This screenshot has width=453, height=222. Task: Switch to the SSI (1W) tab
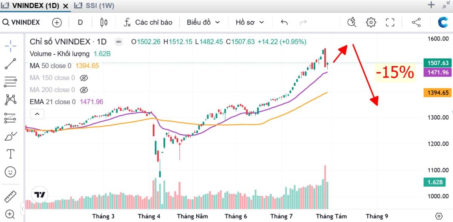pos(94,5)
